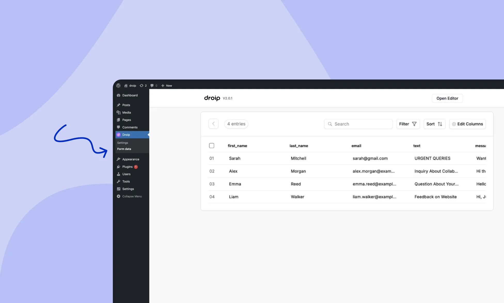Open Droip Settings submenu
Screen dimensions: 504x303
point(123,143)
